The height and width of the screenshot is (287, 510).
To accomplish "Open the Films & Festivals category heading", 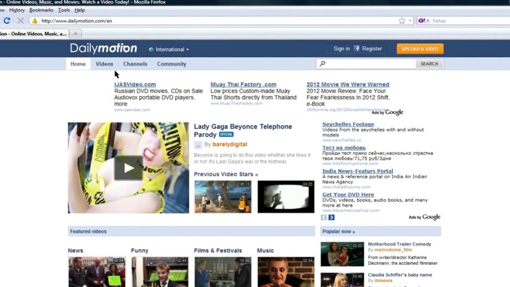I will click(x=218, y=251).
